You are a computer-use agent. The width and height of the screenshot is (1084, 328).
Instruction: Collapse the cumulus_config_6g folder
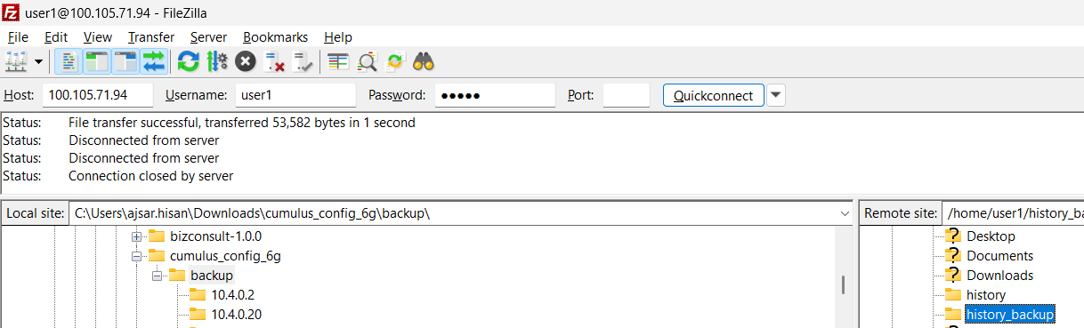click(137, 256)
